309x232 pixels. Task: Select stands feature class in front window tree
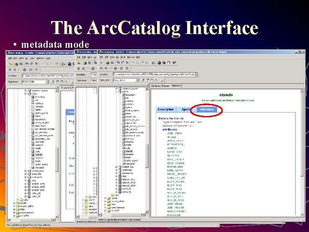tap(129, 151)
